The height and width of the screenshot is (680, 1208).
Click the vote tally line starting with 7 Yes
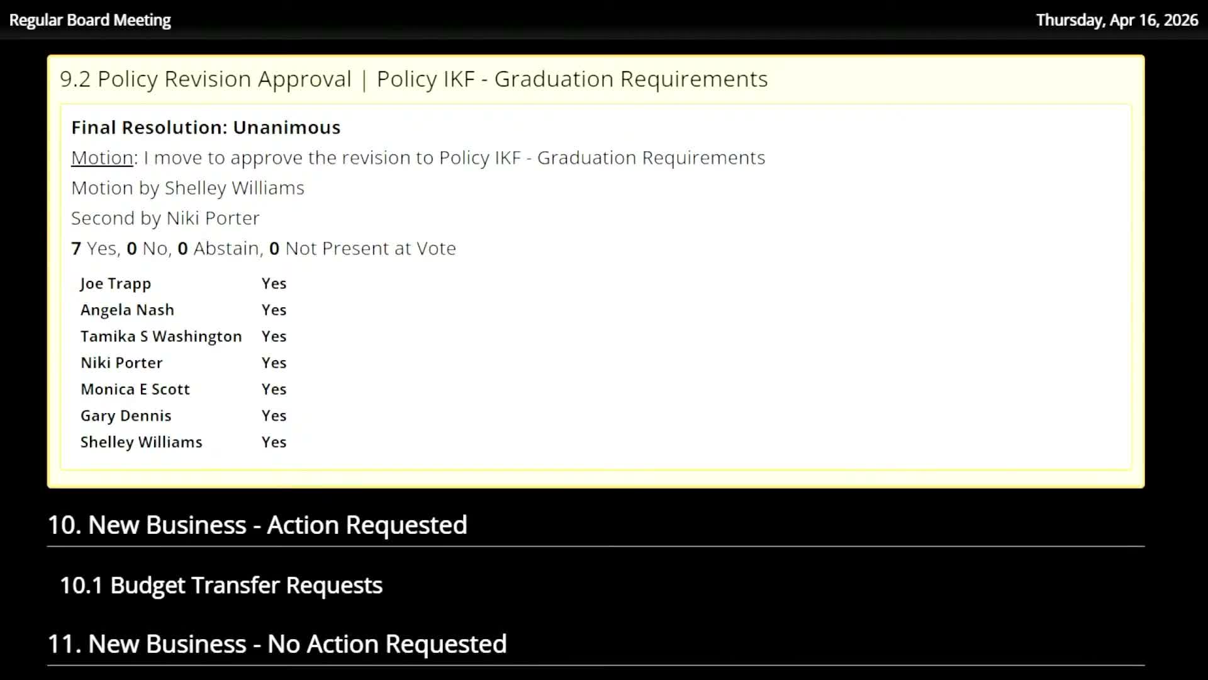point(264,248)
